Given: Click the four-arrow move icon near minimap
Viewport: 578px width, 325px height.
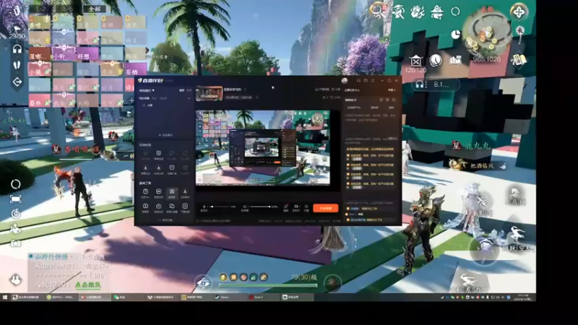Looking at the screenshot, I should pos(519,12).
